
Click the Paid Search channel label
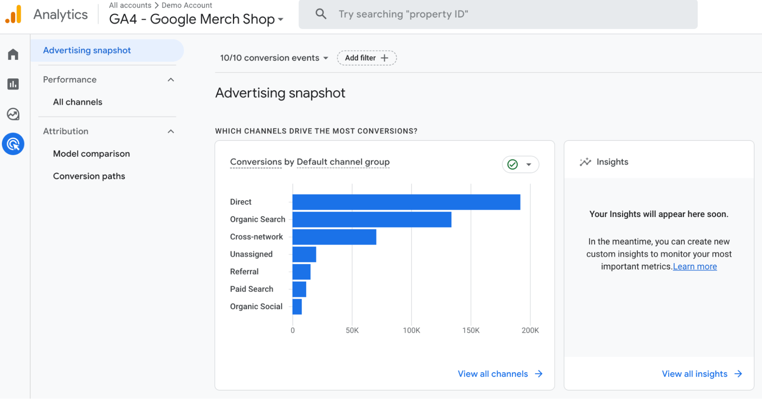click(252, 289)
